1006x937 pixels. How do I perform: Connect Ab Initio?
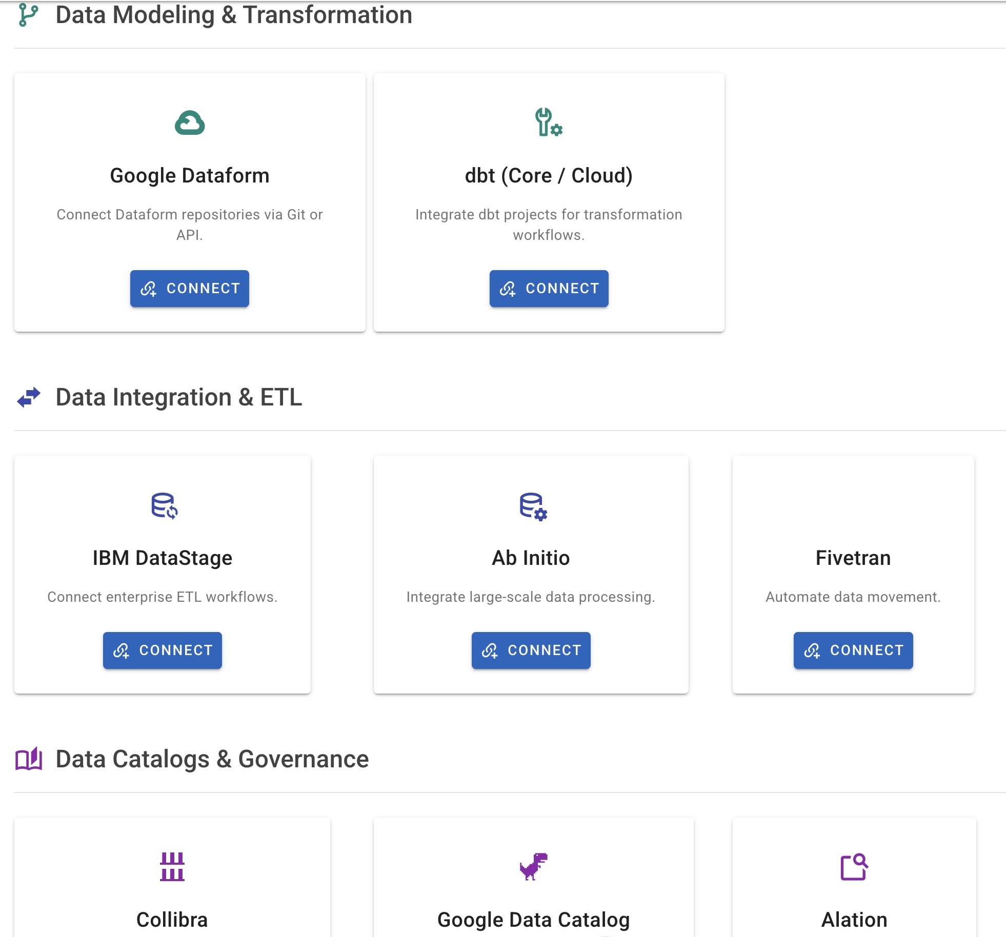tap(531, 650)
